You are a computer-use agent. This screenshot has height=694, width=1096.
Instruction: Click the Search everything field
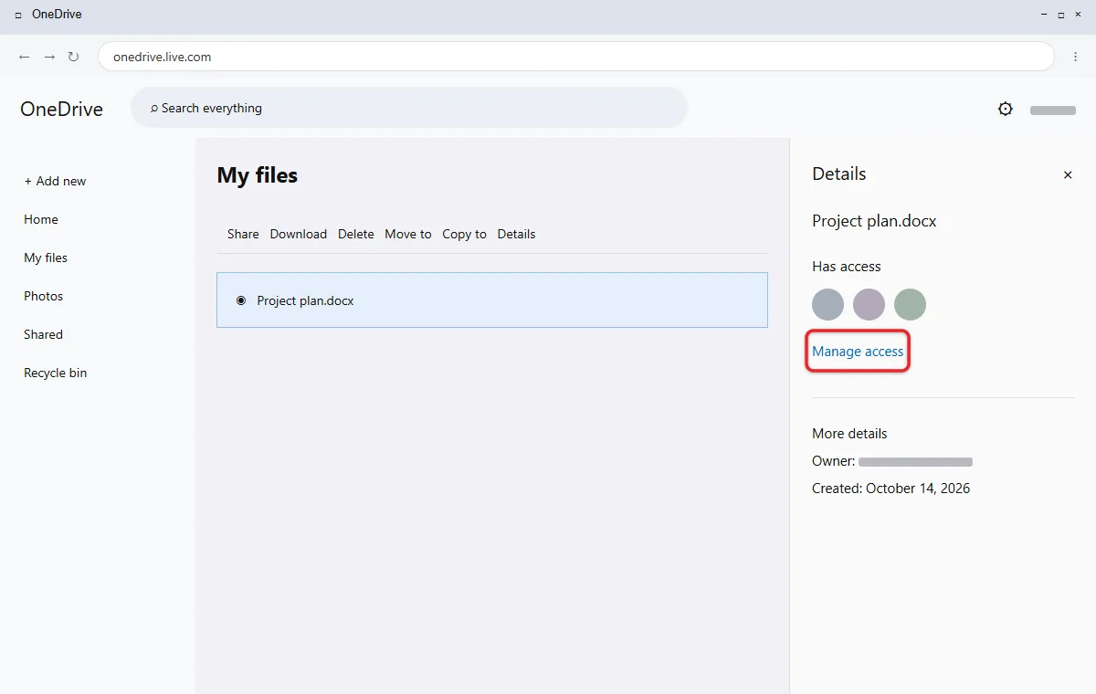coord(409,108)
